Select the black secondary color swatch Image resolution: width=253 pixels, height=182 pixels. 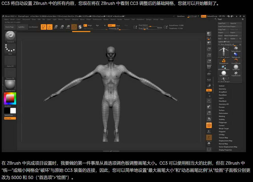click(7, 111)
